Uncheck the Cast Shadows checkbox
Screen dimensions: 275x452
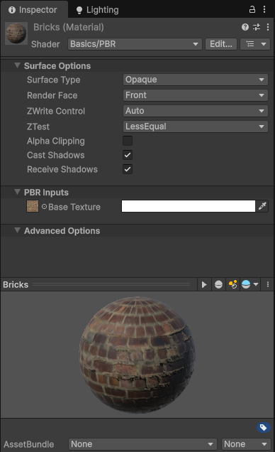click(128, 155)
